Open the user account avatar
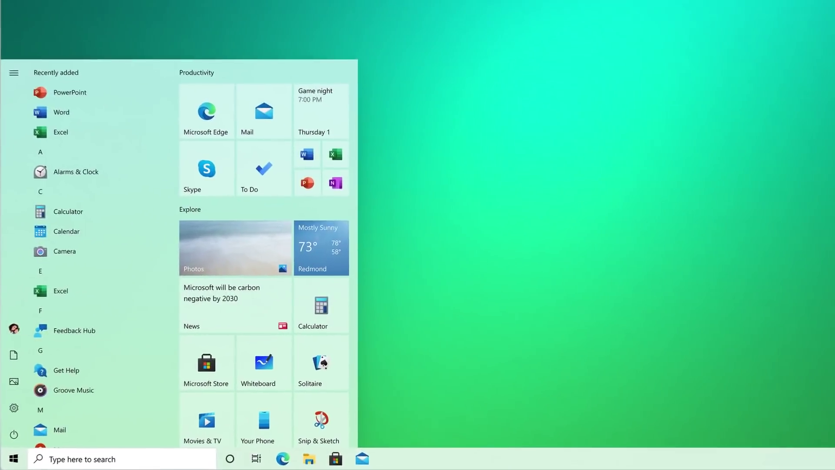835x470 pixels. pyautogui.click(x=14, y=329)
